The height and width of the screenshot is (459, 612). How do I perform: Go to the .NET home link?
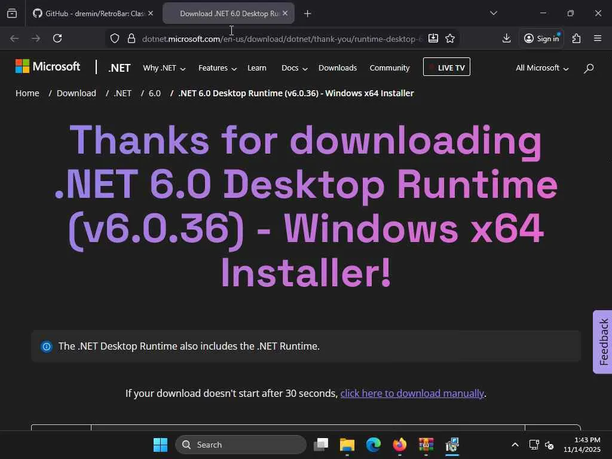coord(119,68)
